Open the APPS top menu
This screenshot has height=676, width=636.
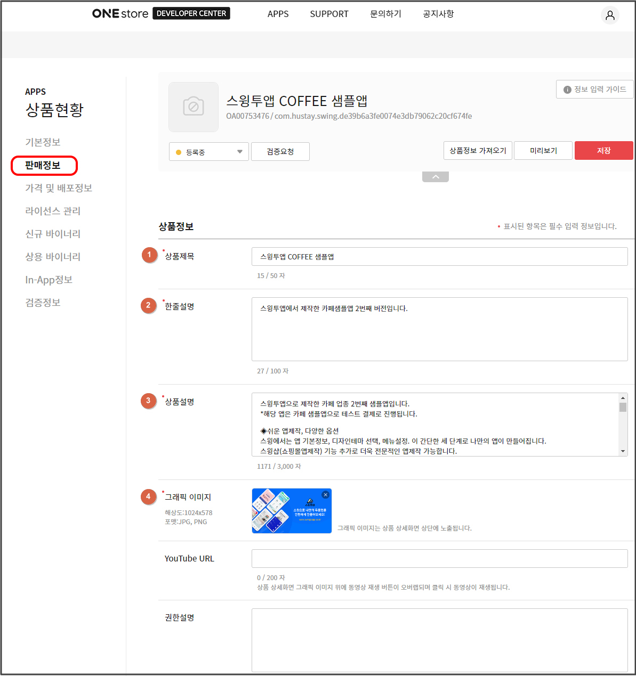coord(278,14)
